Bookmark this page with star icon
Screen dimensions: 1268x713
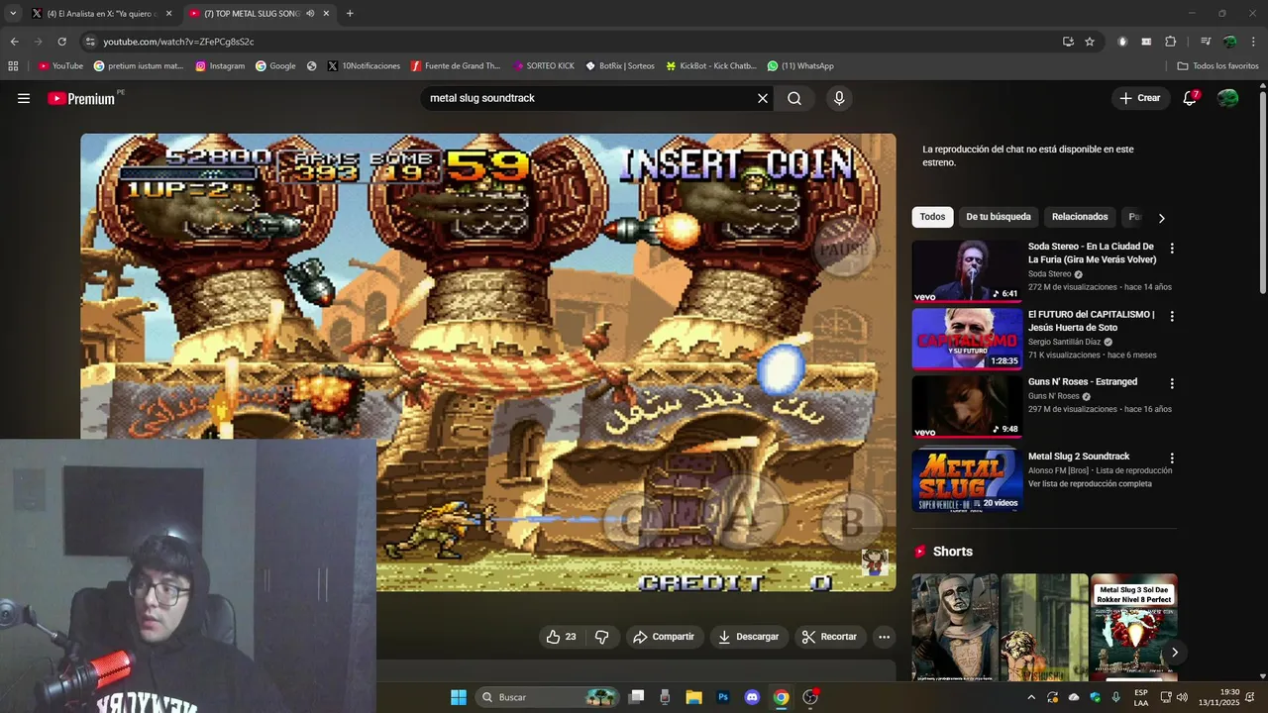(1090, 42)
